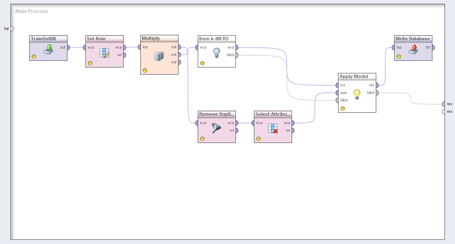Image resolution: width=455 pixels, height=244 pixels.
Task: Click the Main Process breadcrumb label
Action: [x=31, y=11]
